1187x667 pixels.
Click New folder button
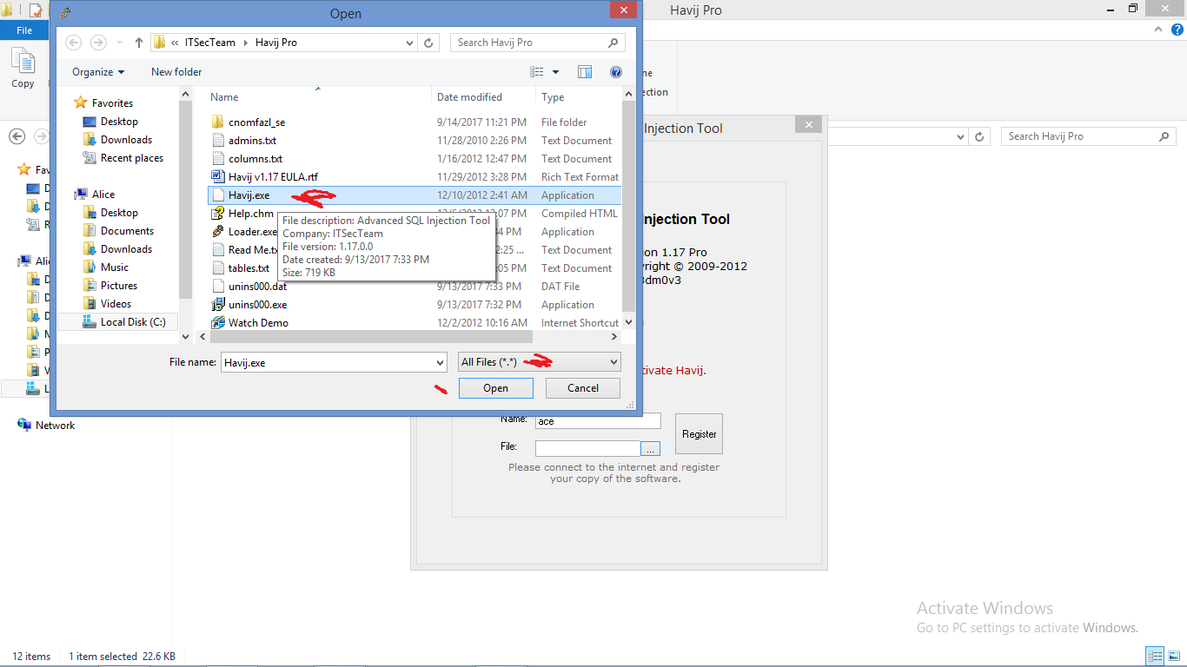pyautogui.click(x=176, y=72)
